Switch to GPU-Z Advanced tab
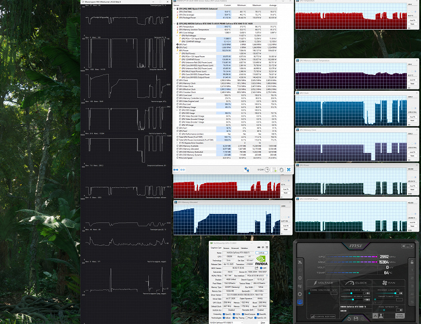421x324 pixels. (235, 248)
